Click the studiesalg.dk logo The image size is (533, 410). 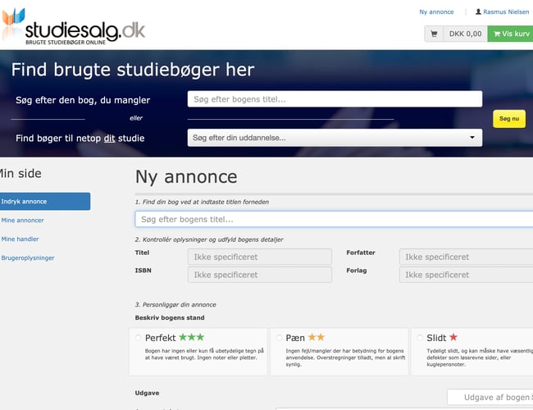click(74, 26)
